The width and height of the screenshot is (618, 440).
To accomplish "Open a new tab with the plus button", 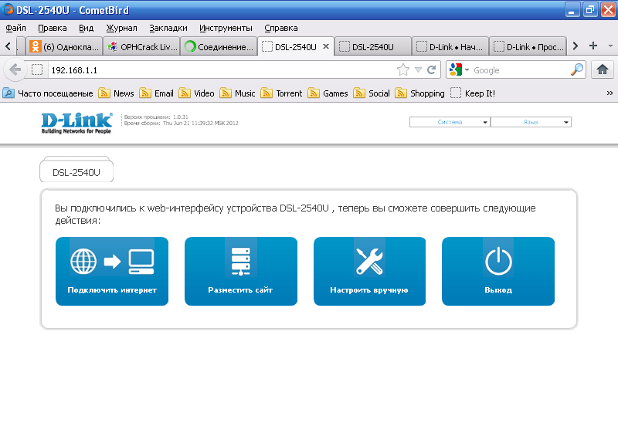I will 593,46.
